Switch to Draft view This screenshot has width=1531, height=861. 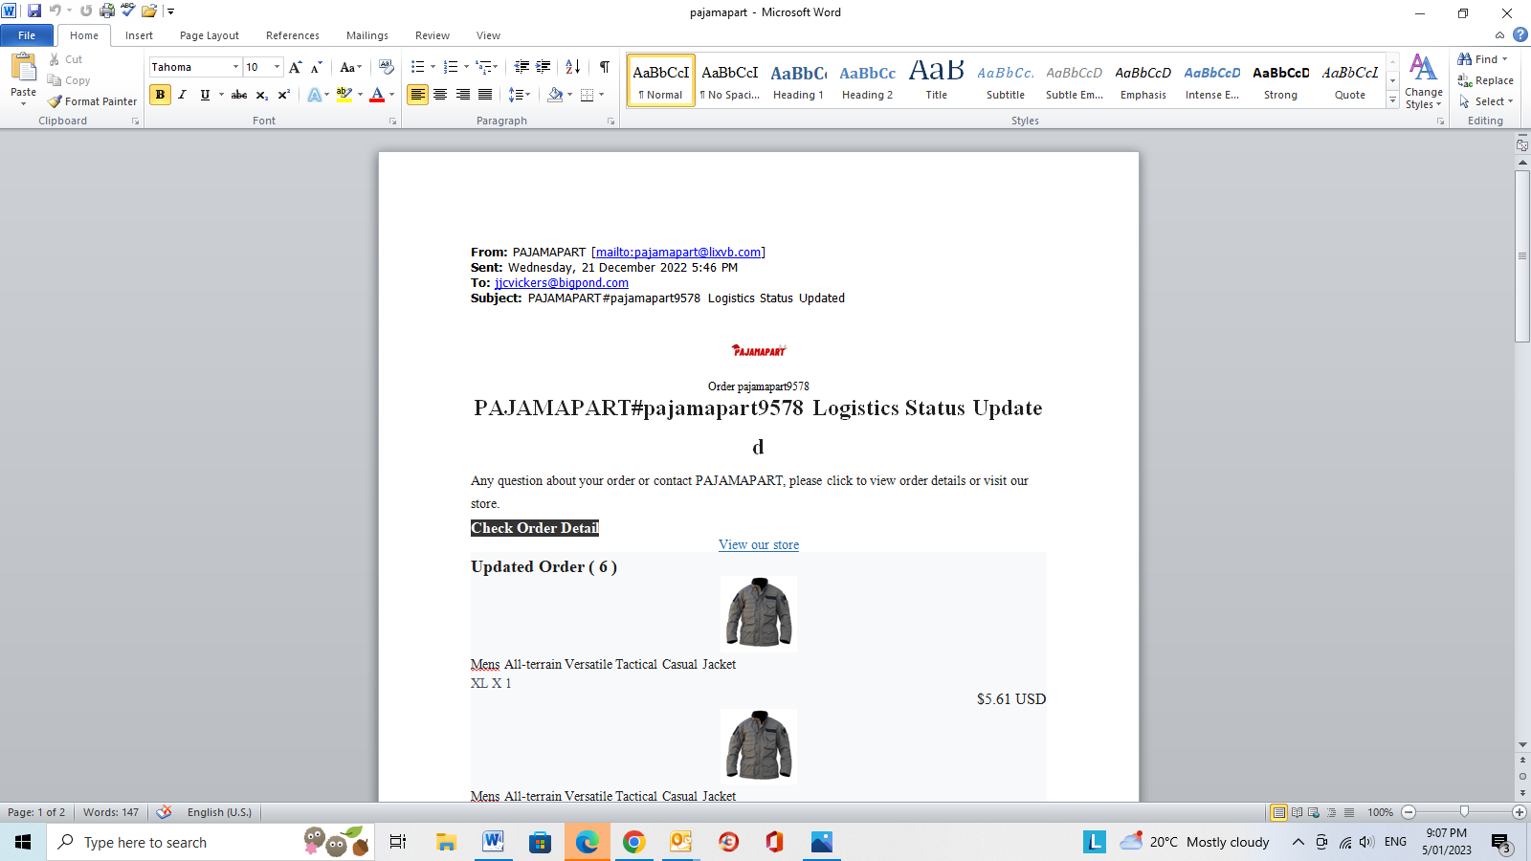click(1349, 812)
